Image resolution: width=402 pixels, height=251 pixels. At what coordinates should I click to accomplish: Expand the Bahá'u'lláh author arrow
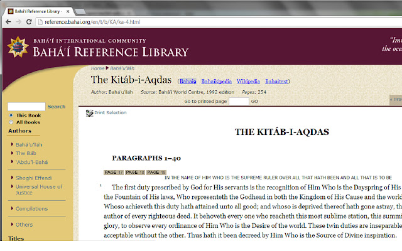tap(12, 144)
